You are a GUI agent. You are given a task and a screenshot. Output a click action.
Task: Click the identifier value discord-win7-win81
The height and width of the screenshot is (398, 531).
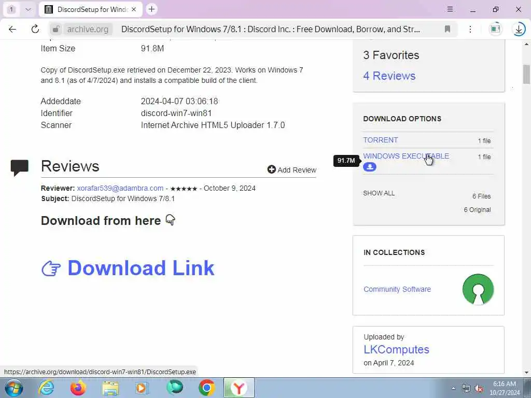point(176,113)
